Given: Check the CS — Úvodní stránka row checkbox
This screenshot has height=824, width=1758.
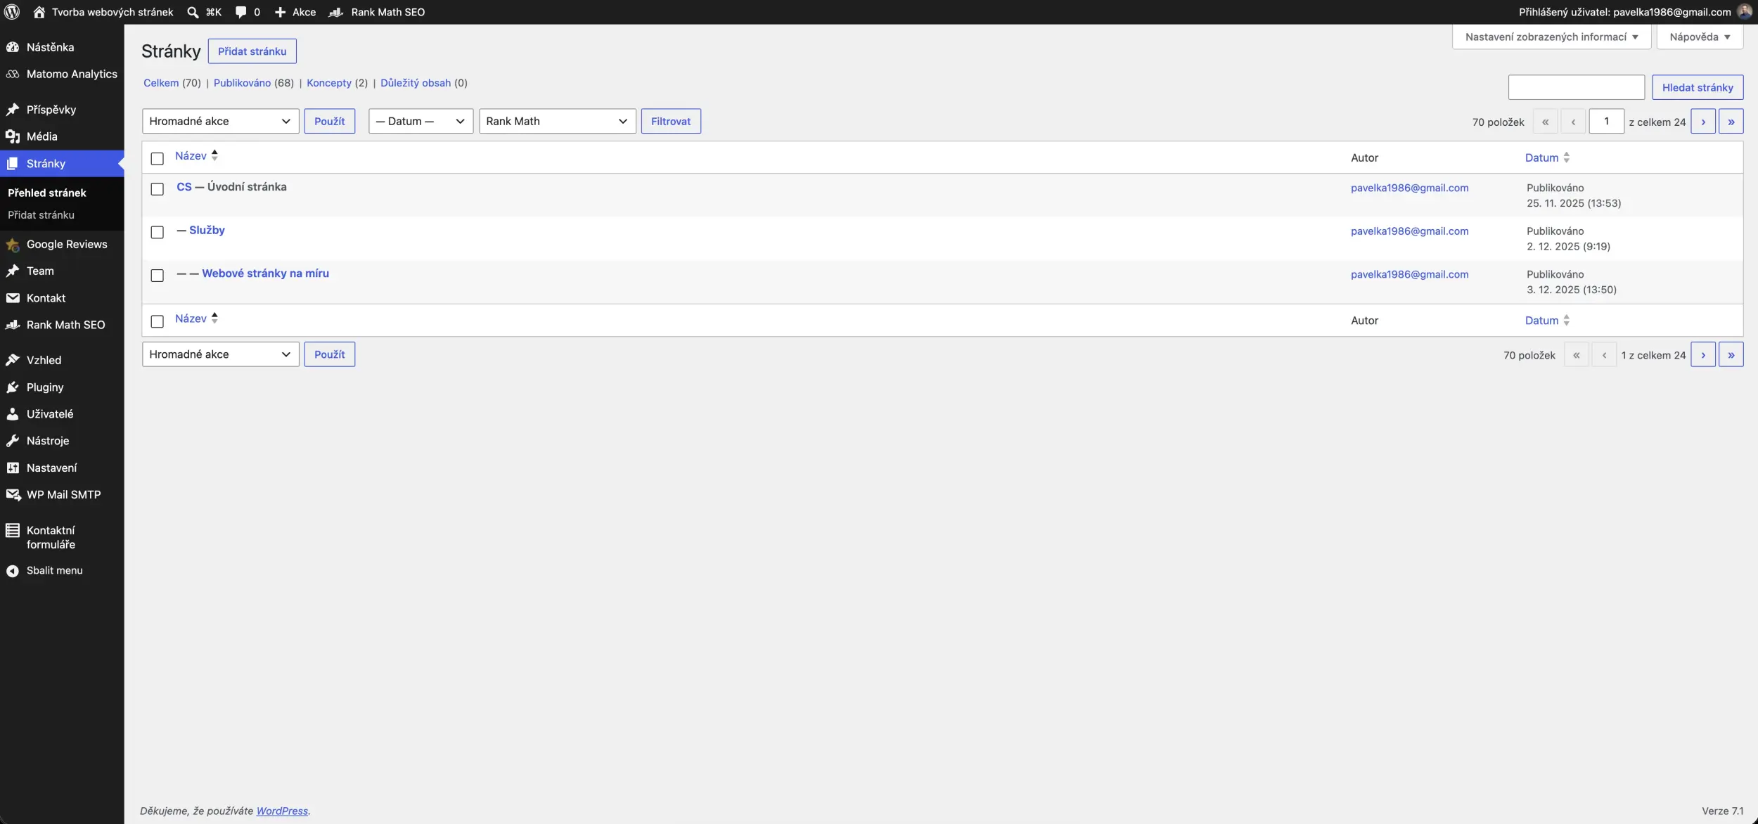Looking at the screenshot, I should (x=158, y=188).
